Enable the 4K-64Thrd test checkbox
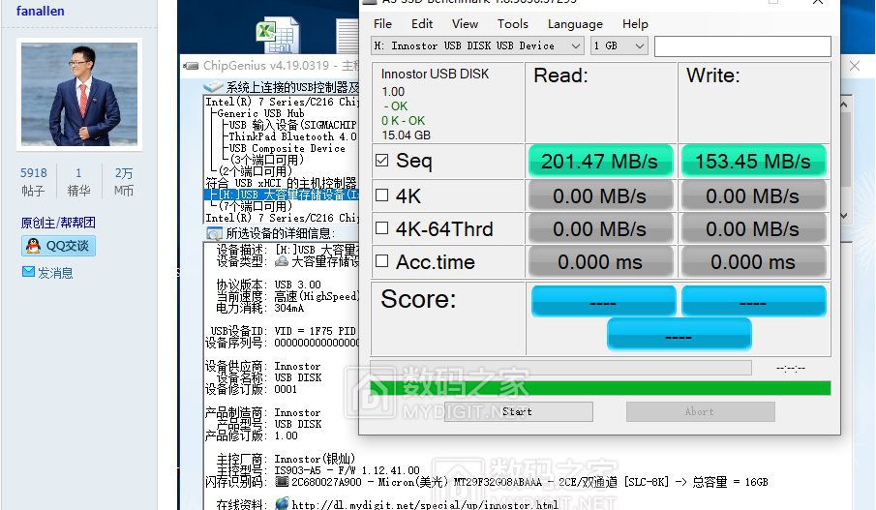Image resolution: width=876 pixels, height=510 pixels. [x=382, y=228]
